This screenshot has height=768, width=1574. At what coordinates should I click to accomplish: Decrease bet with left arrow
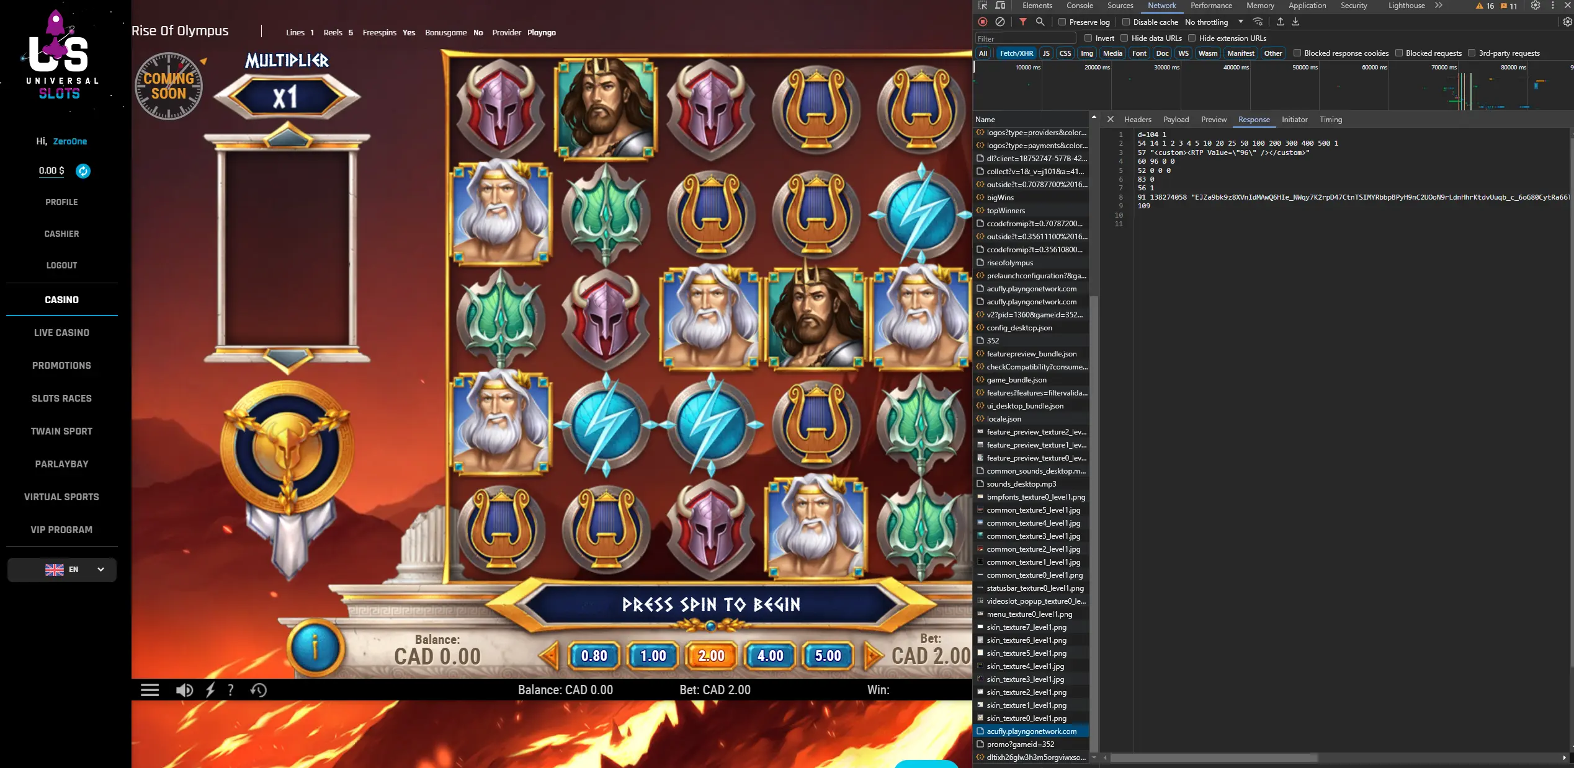point(549,656)
